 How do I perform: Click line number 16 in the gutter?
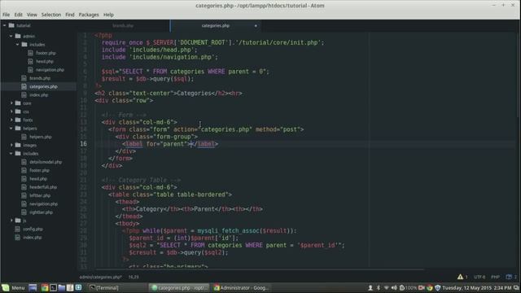pyautogui.click(x=83, y=144)
